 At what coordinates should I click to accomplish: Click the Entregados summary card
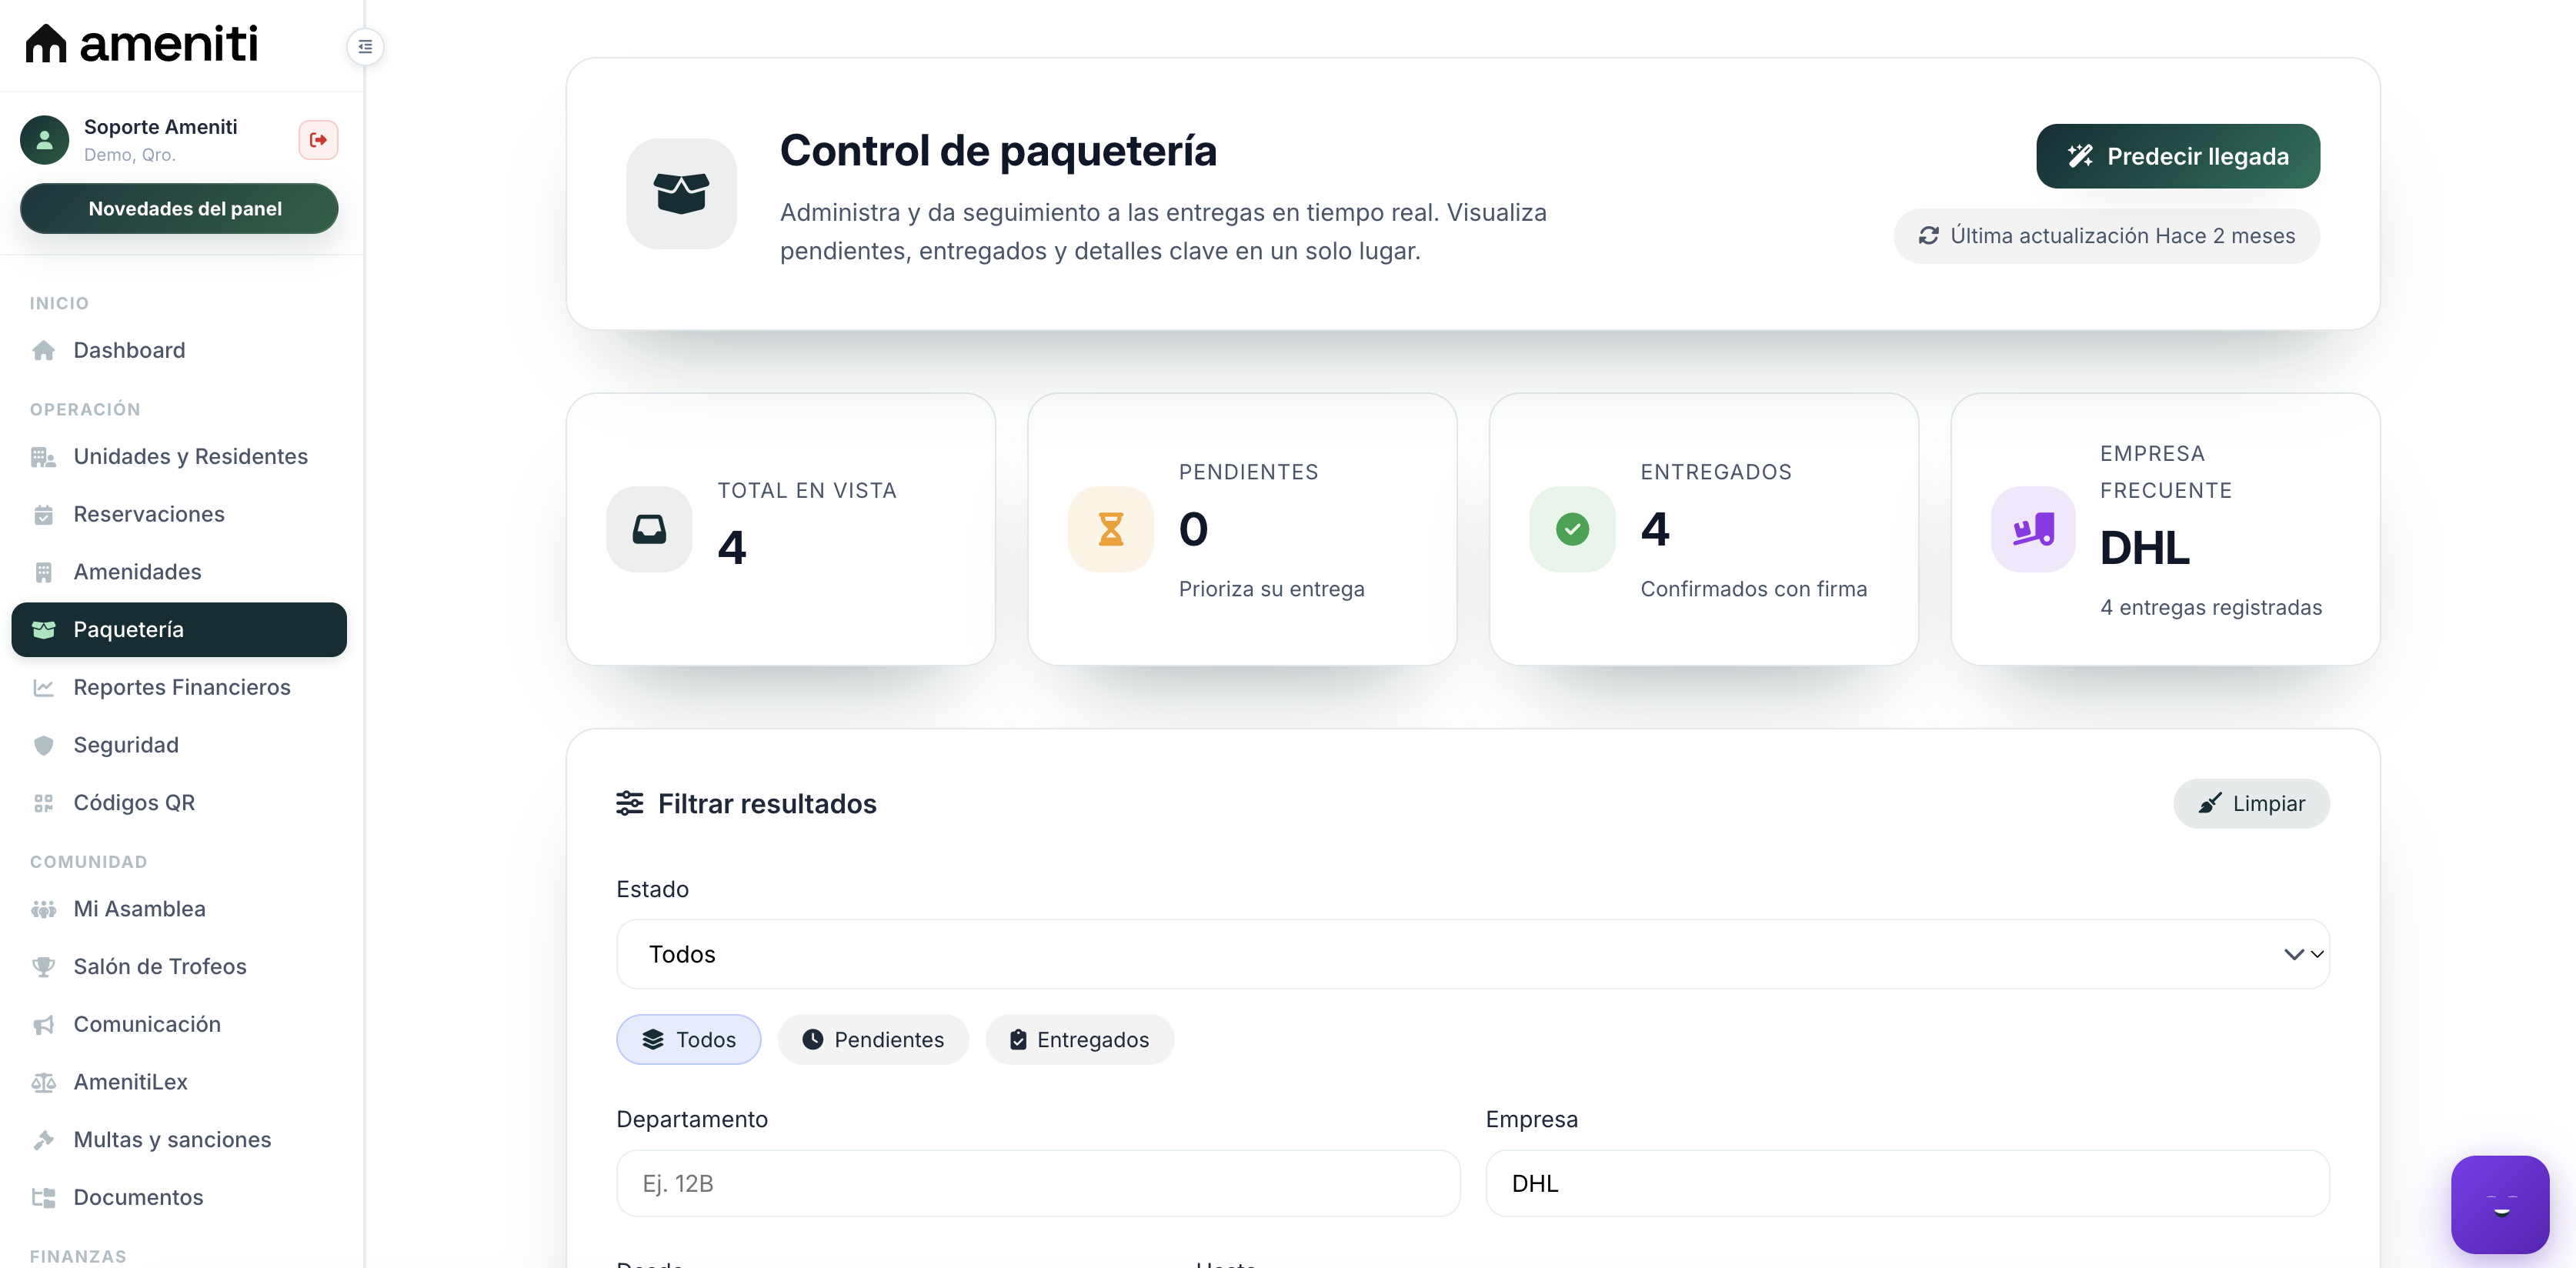[1703, 529]
